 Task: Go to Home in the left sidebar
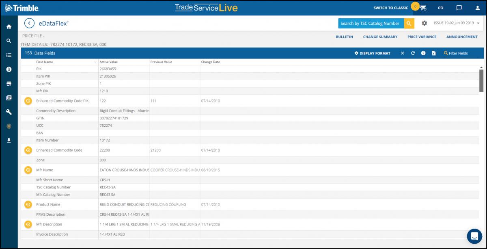(x=9, y=27)
